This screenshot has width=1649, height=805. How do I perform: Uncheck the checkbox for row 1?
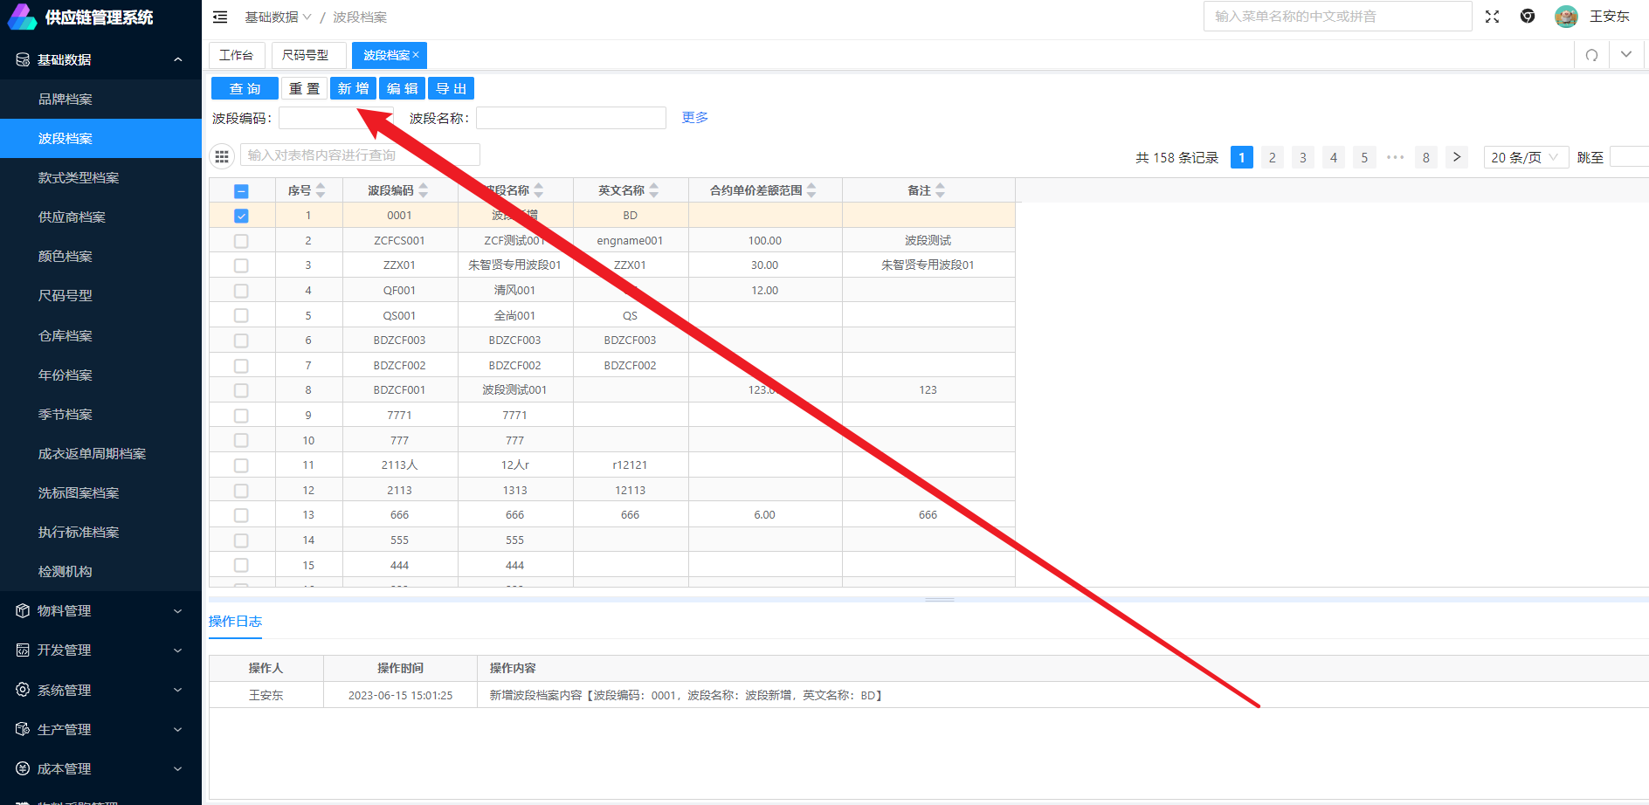[x=241, y=216]
